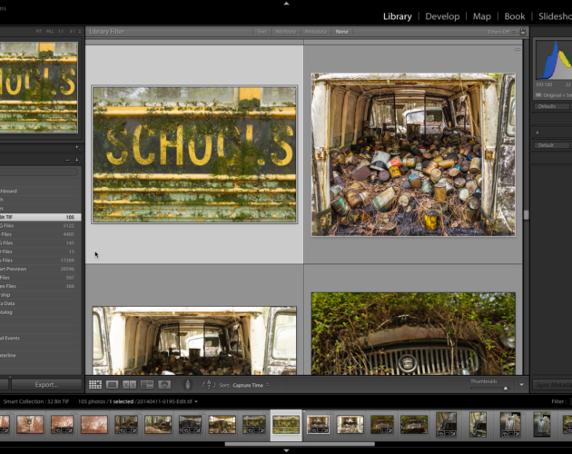
Task: Select the SCHOOLS bus grid photo
Action: (194, 154)
